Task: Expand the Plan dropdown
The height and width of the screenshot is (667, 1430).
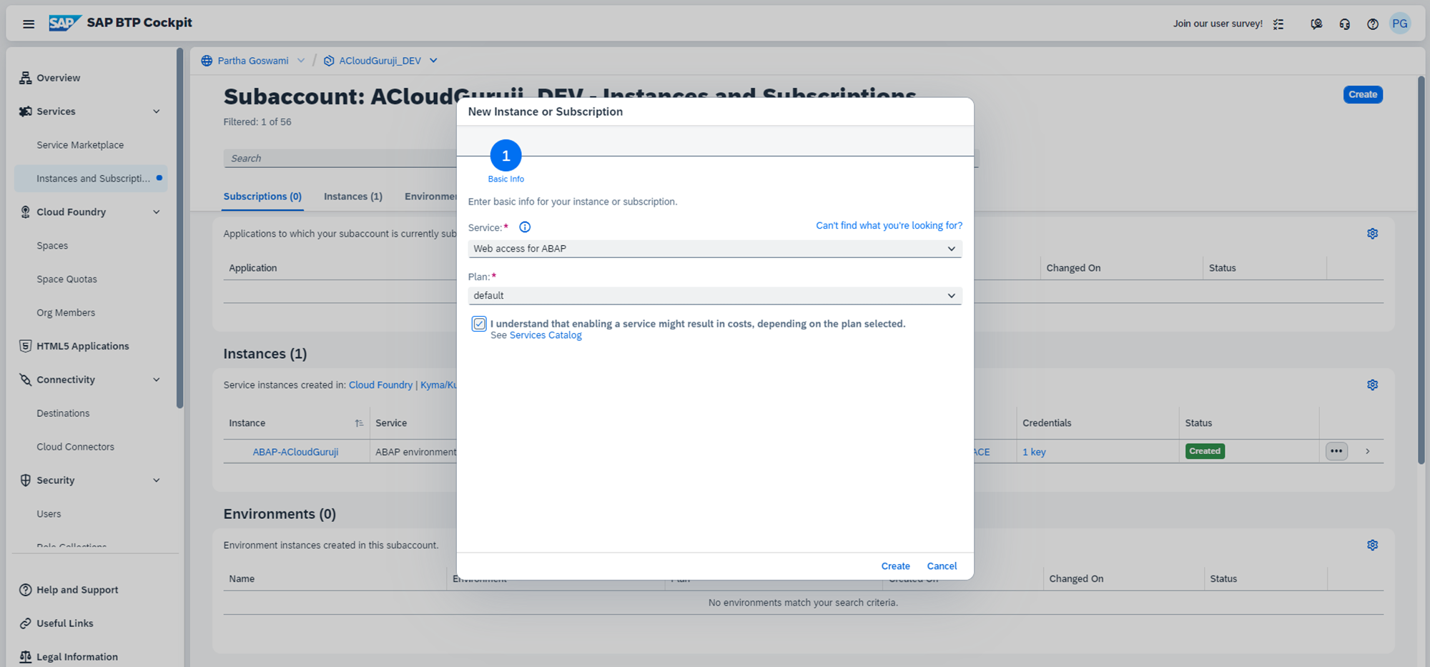Action: [714, 296]
